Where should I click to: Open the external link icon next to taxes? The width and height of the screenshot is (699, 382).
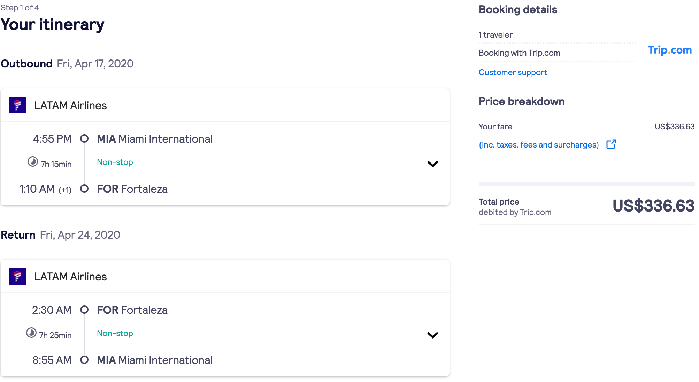pos(611,144)
